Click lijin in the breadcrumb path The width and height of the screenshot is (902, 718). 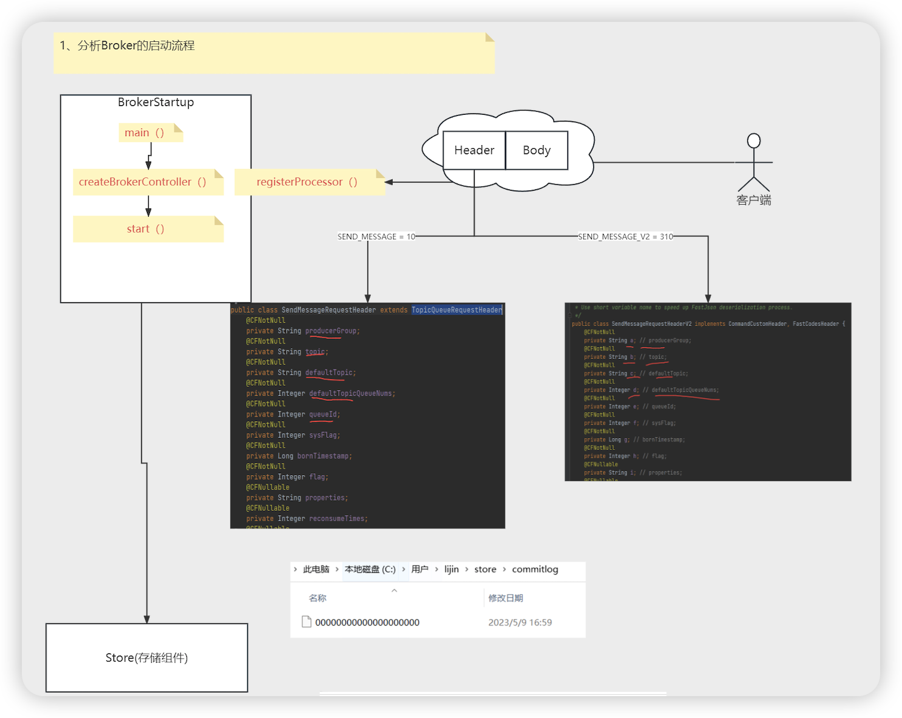click(452, 569)
